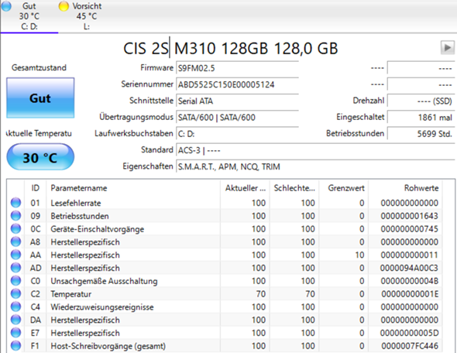
Task: Click raw value 000000001643
Action: point(409,216)
